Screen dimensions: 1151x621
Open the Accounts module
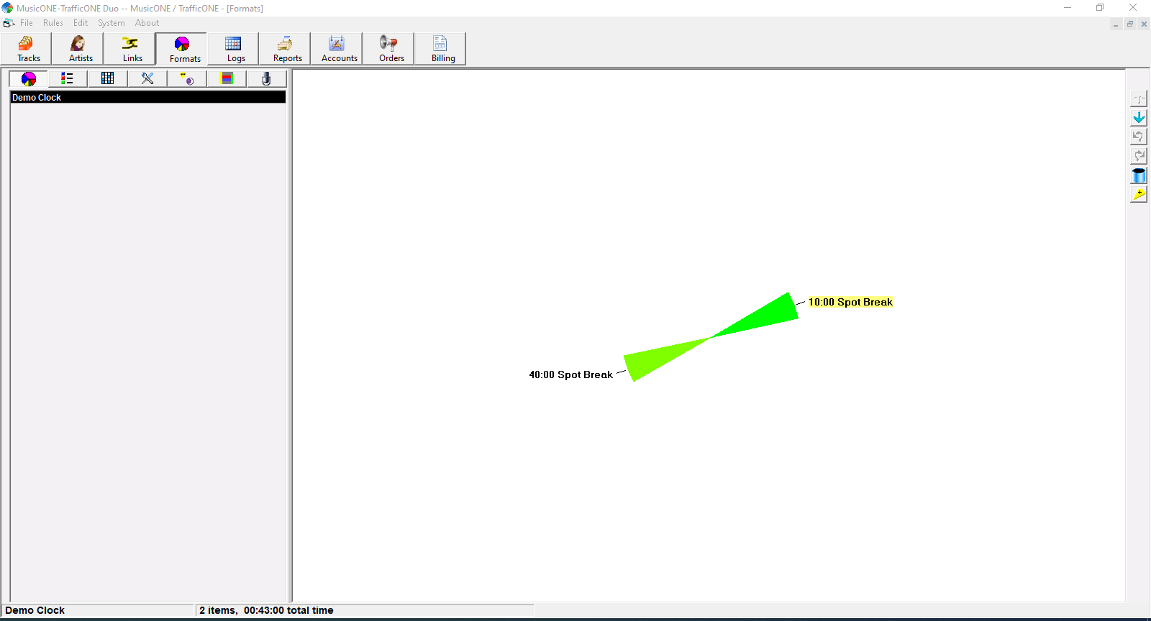point(337,49)
